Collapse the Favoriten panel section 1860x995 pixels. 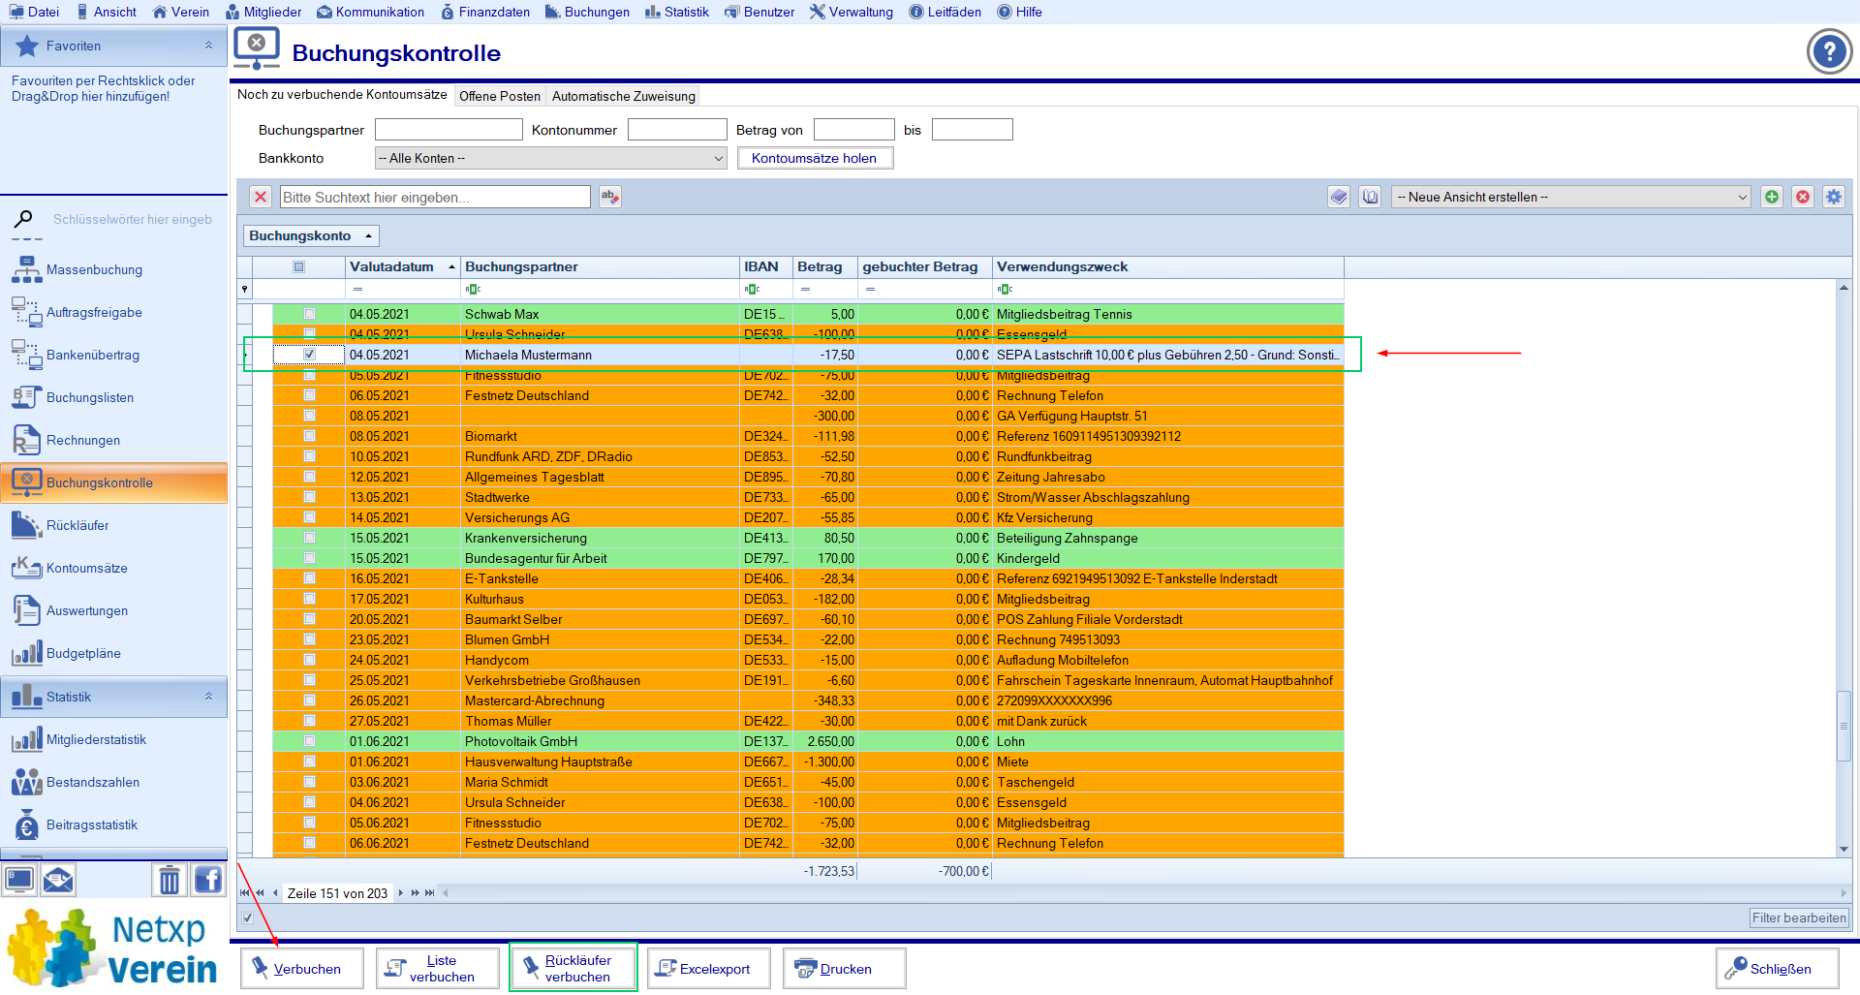[x=208, y=46]
